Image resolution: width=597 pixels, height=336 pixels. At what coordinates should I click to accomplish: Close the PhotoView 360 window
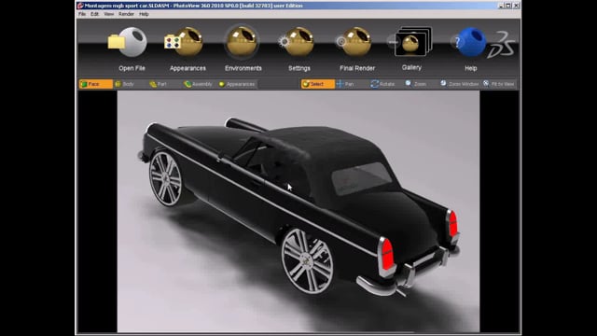pyautogui.click(x=516, y=6)
